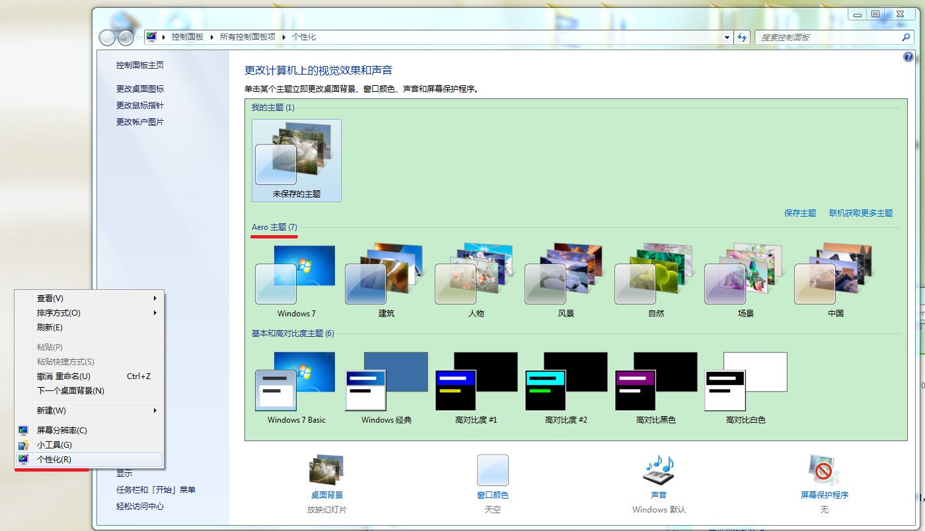Click the forward navigation arrow button
Screen dimensions: 925x531
(x=126, y=38)
